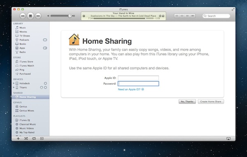Click the Genius atom icon in now-playing display
Screen dimensions: 247x157
(160, 16)
